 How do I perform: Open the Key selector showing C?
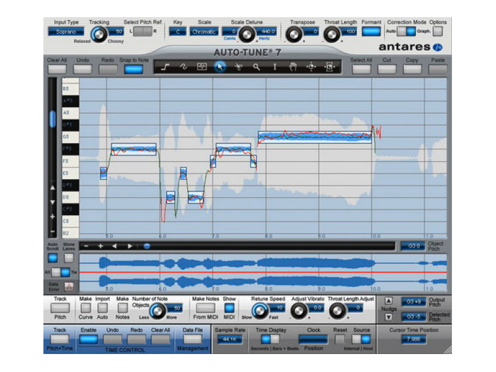[x=177, y=32]
